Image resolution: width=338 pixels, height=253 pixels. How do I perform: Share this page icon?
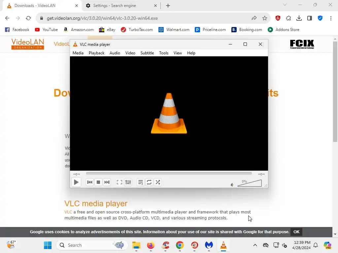coord(254,18)
